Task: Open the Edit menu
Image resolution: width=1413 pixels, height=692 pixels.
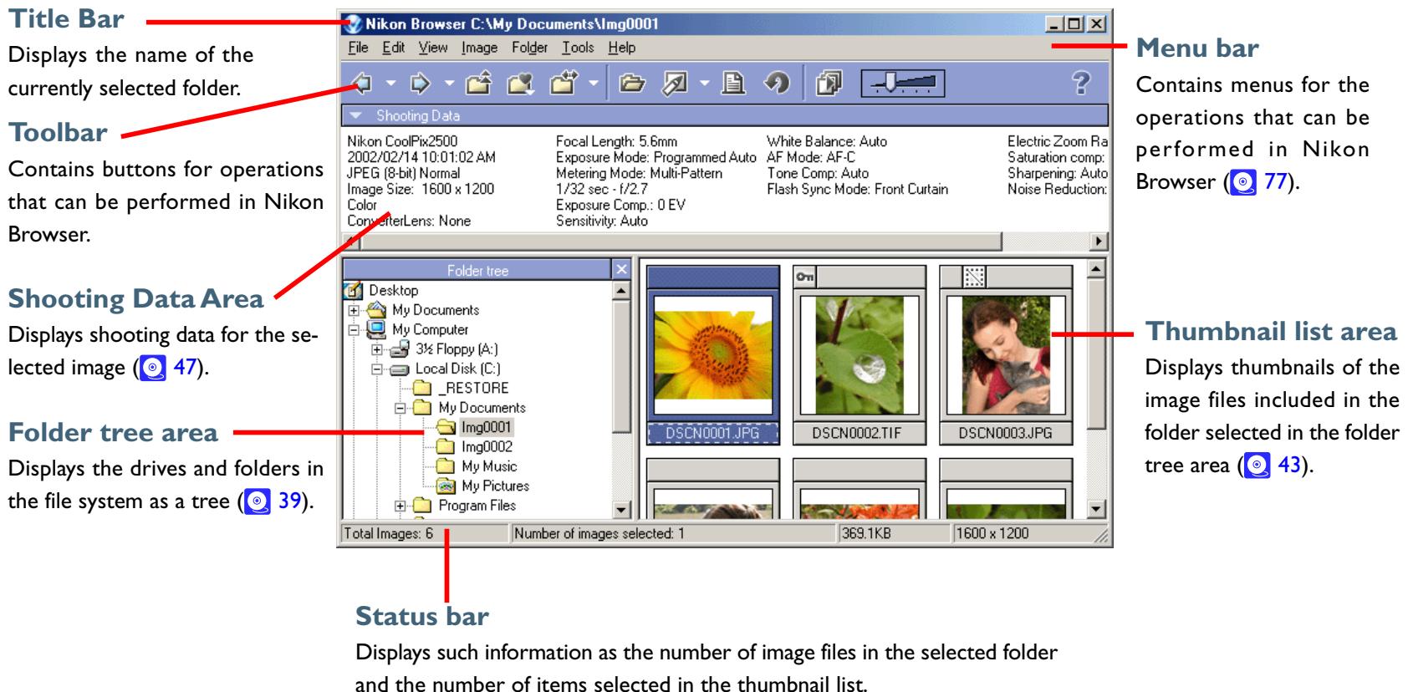Action: (394, 48)
